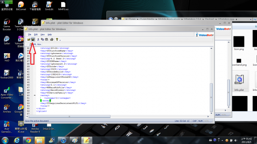Open the Edit menu
The width and height of the screenshot is (257, 144).
(36, 34)
